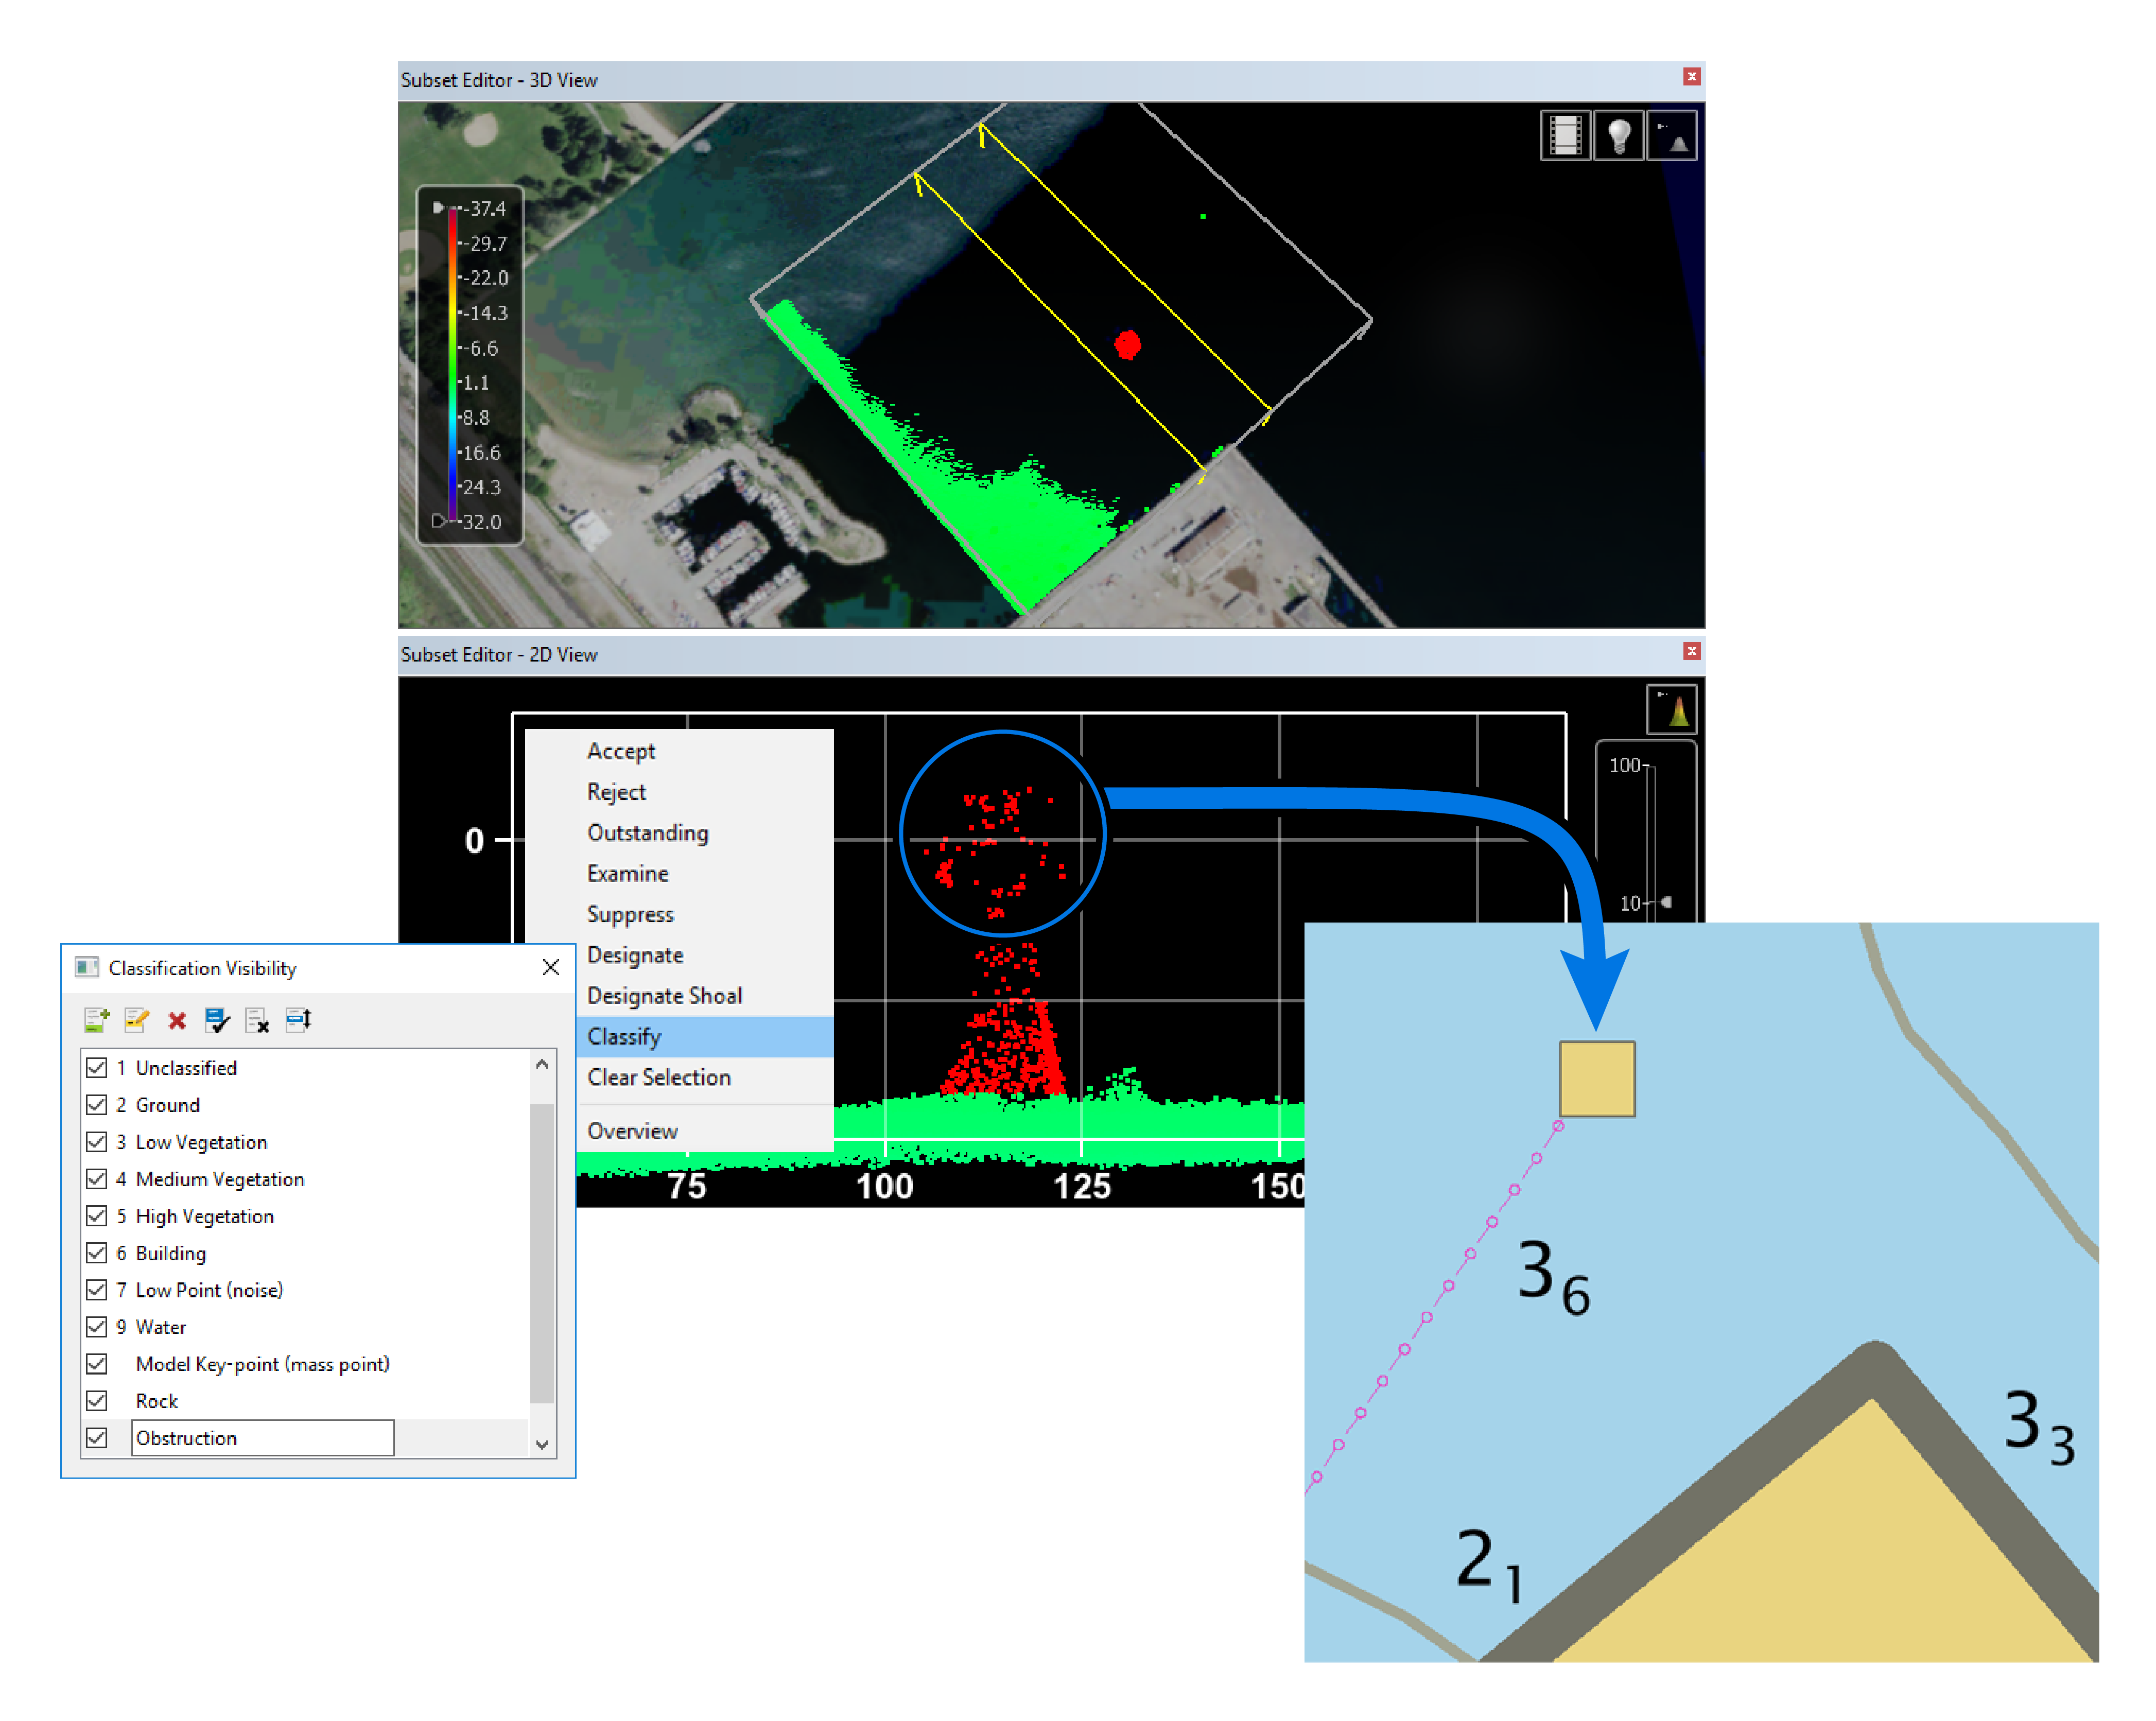Click the edit classification pencil icon
Viewport: 2156px width, 1721px height.
click(136, 1020)
